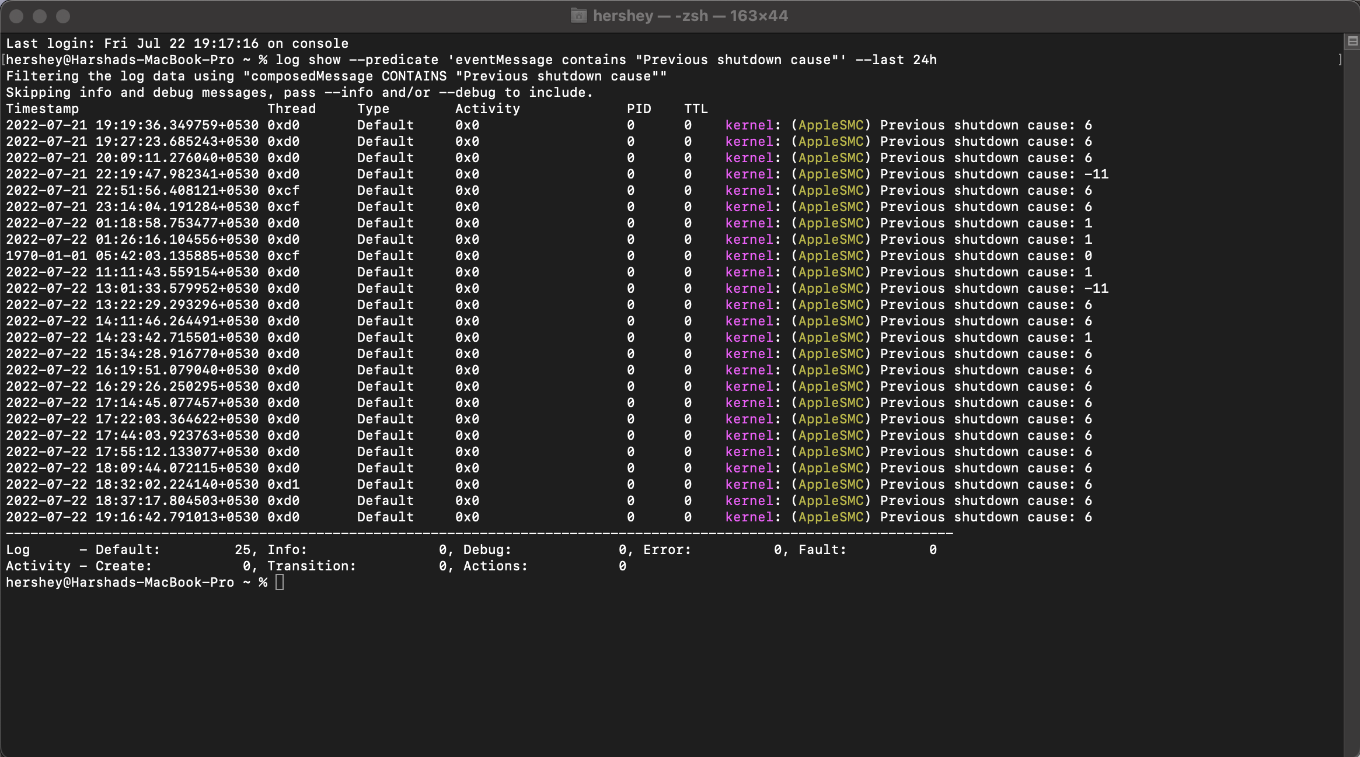Zoom the Terminal window with third button
This screenshot has width=1360, height=757.
coord(63,16)
